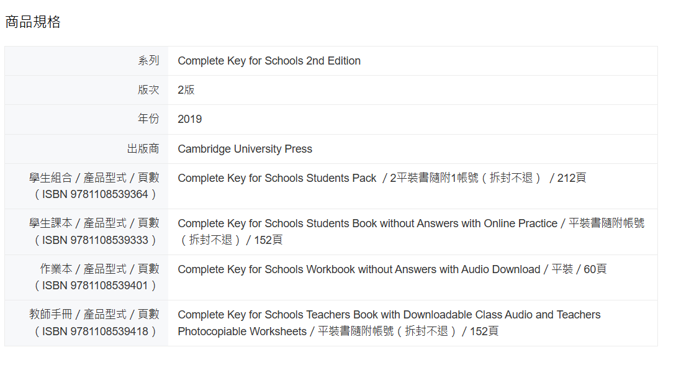Click the Students Pack 212頁 description
The height and width of the screenshot is (365, 676).
tap(382, 178)
